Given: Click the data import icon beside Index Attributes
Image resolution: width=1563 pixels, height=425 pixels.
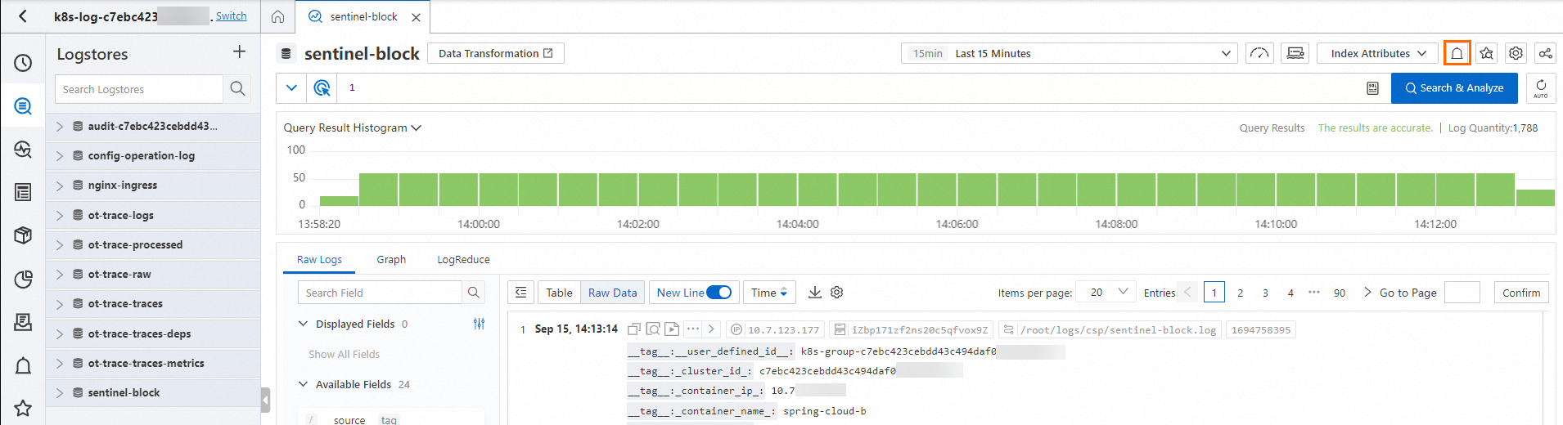Looking at the screenshot, I should 1295,53.
